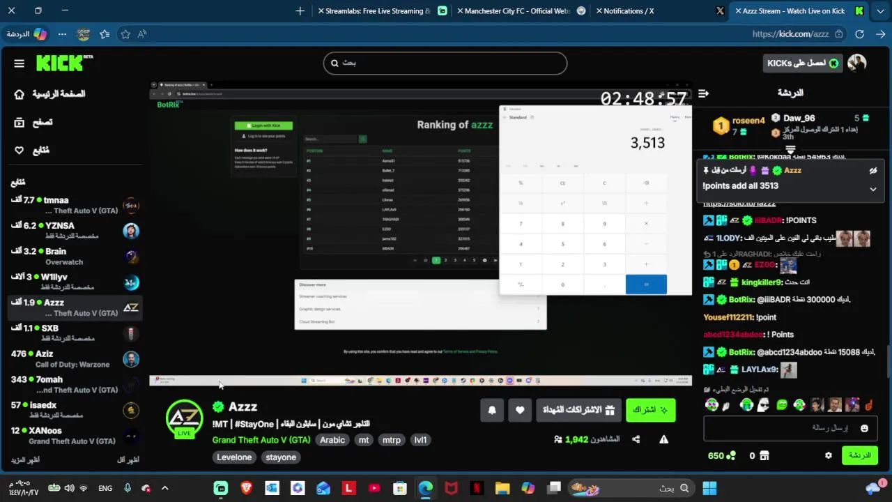Open the Browse sidebar item

33,122
